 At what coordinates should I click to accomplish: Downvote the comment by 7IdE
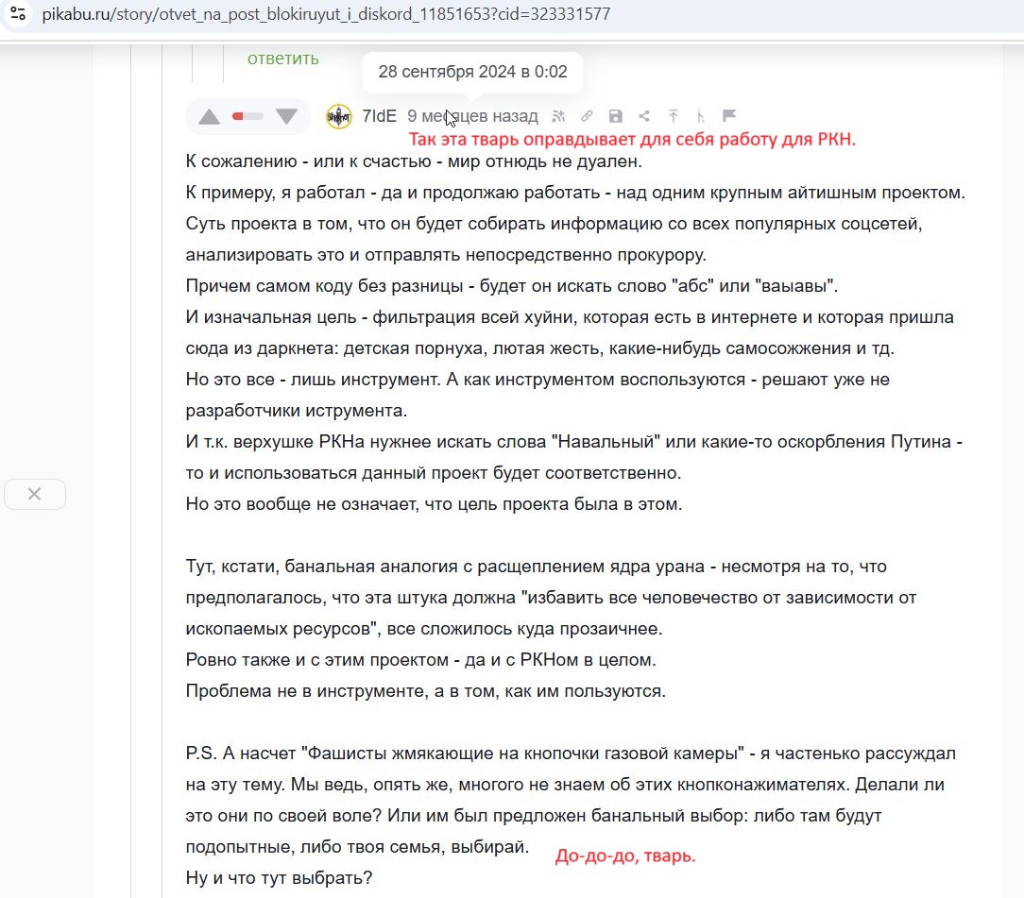[x=286, y=117]
